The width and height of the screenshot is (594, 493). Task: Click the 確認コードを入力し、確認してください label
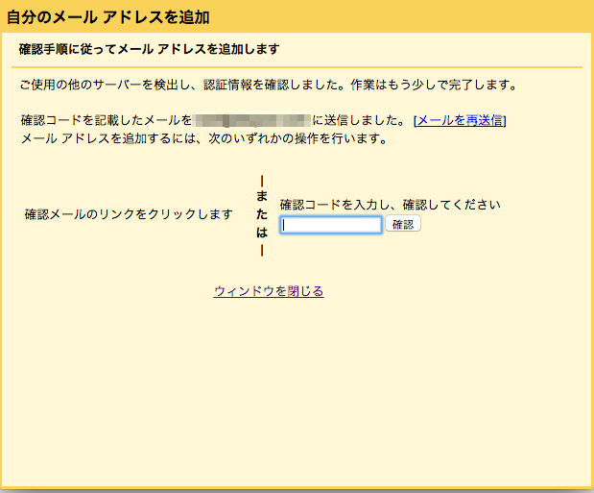391,205
